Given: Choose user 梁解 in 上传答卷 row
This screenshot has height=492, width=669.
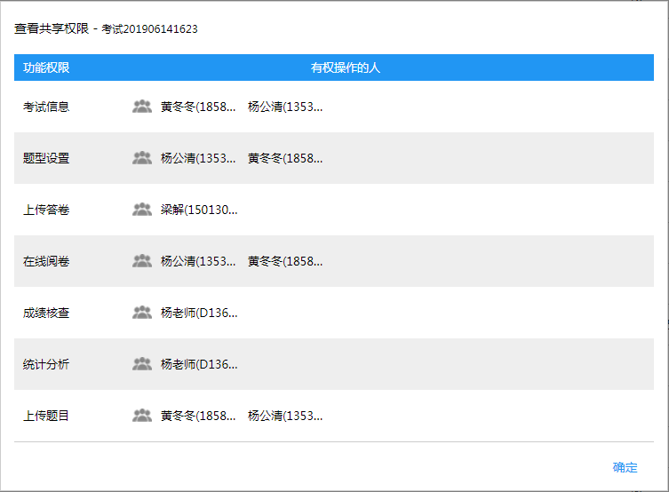Looking at the screenshot, I should (x=198, y=210).
